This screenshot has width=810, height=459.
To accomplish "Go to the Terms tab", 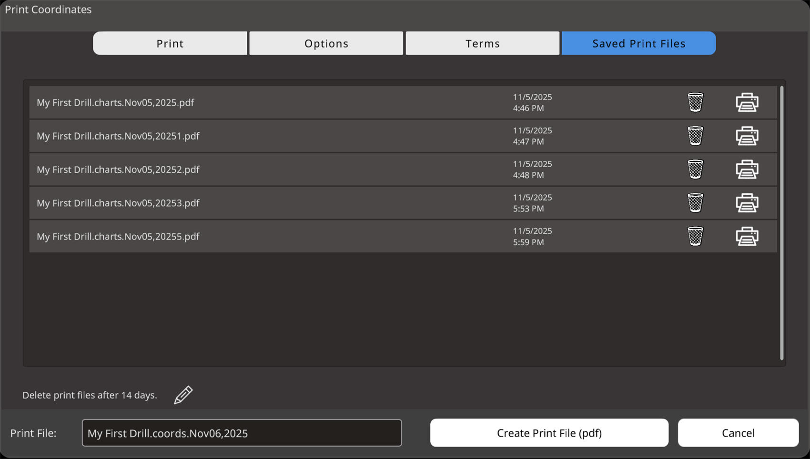I will point(483,43).
